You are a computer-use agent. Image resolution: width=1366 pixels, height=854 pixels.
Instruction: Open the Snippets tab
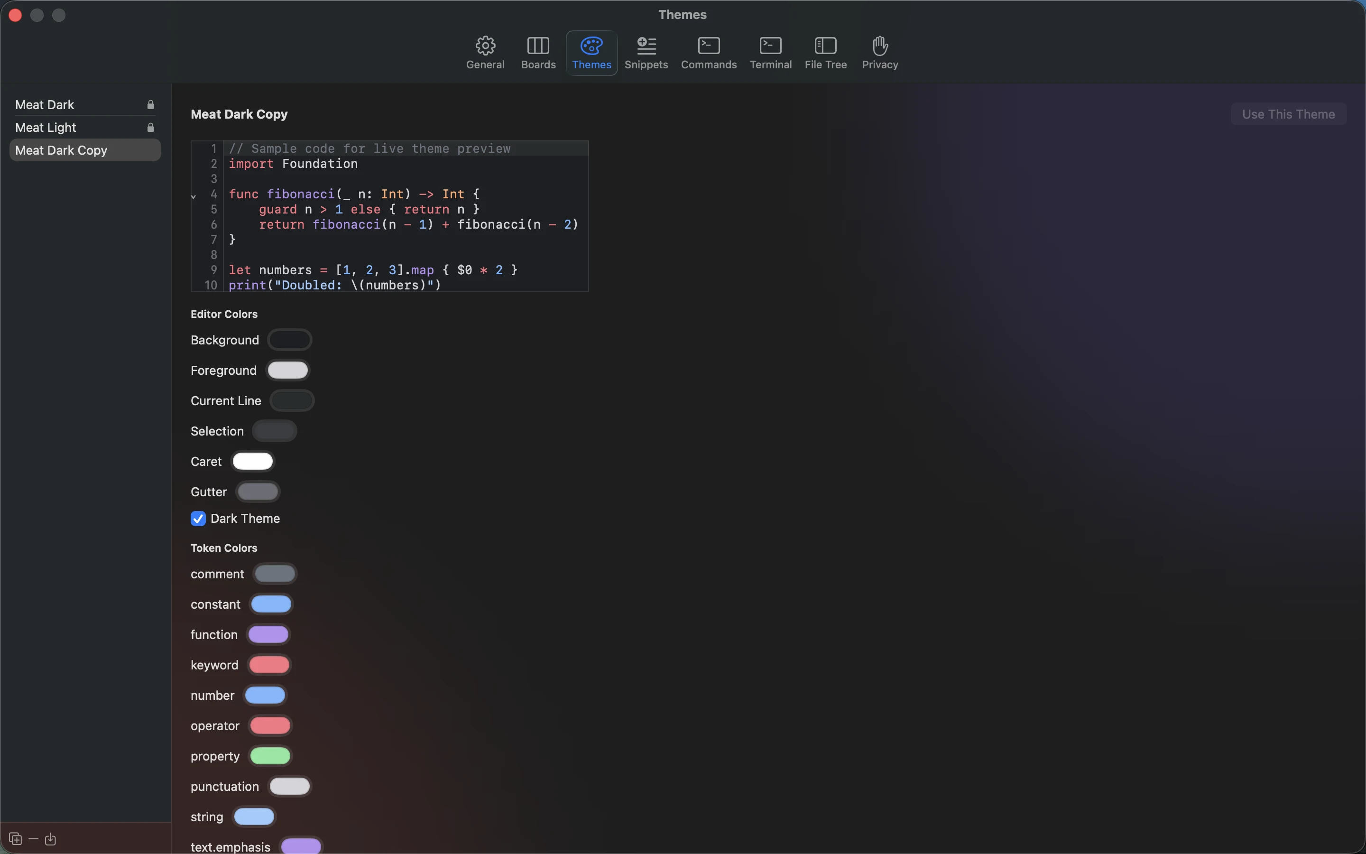pyautogui.click(x=646, y=53)
